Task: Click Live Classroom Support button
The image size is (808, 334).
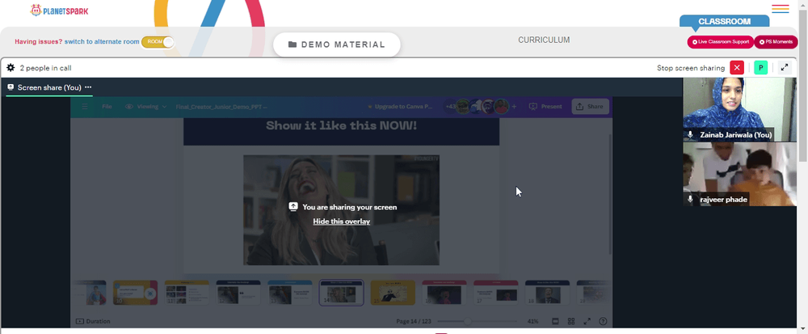Action: pyautogui.click(x=721, y=42)
